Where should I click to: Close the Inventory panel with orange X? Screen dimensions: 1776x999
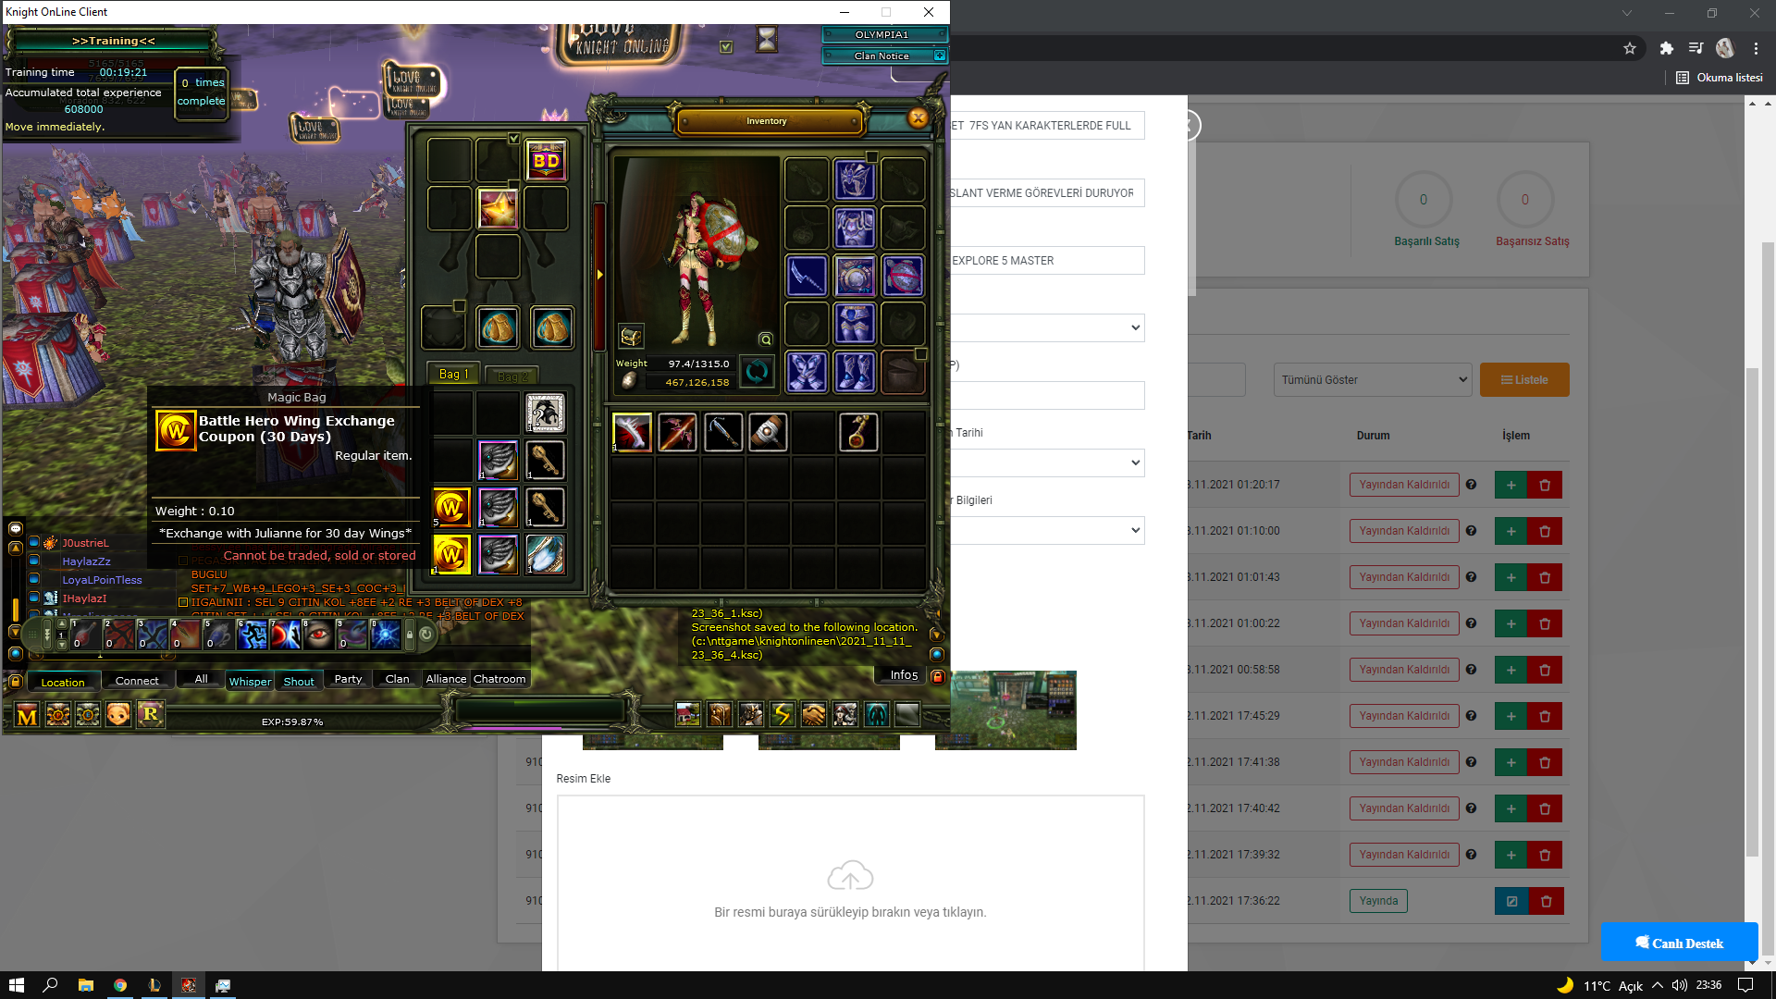pos(918,118)
